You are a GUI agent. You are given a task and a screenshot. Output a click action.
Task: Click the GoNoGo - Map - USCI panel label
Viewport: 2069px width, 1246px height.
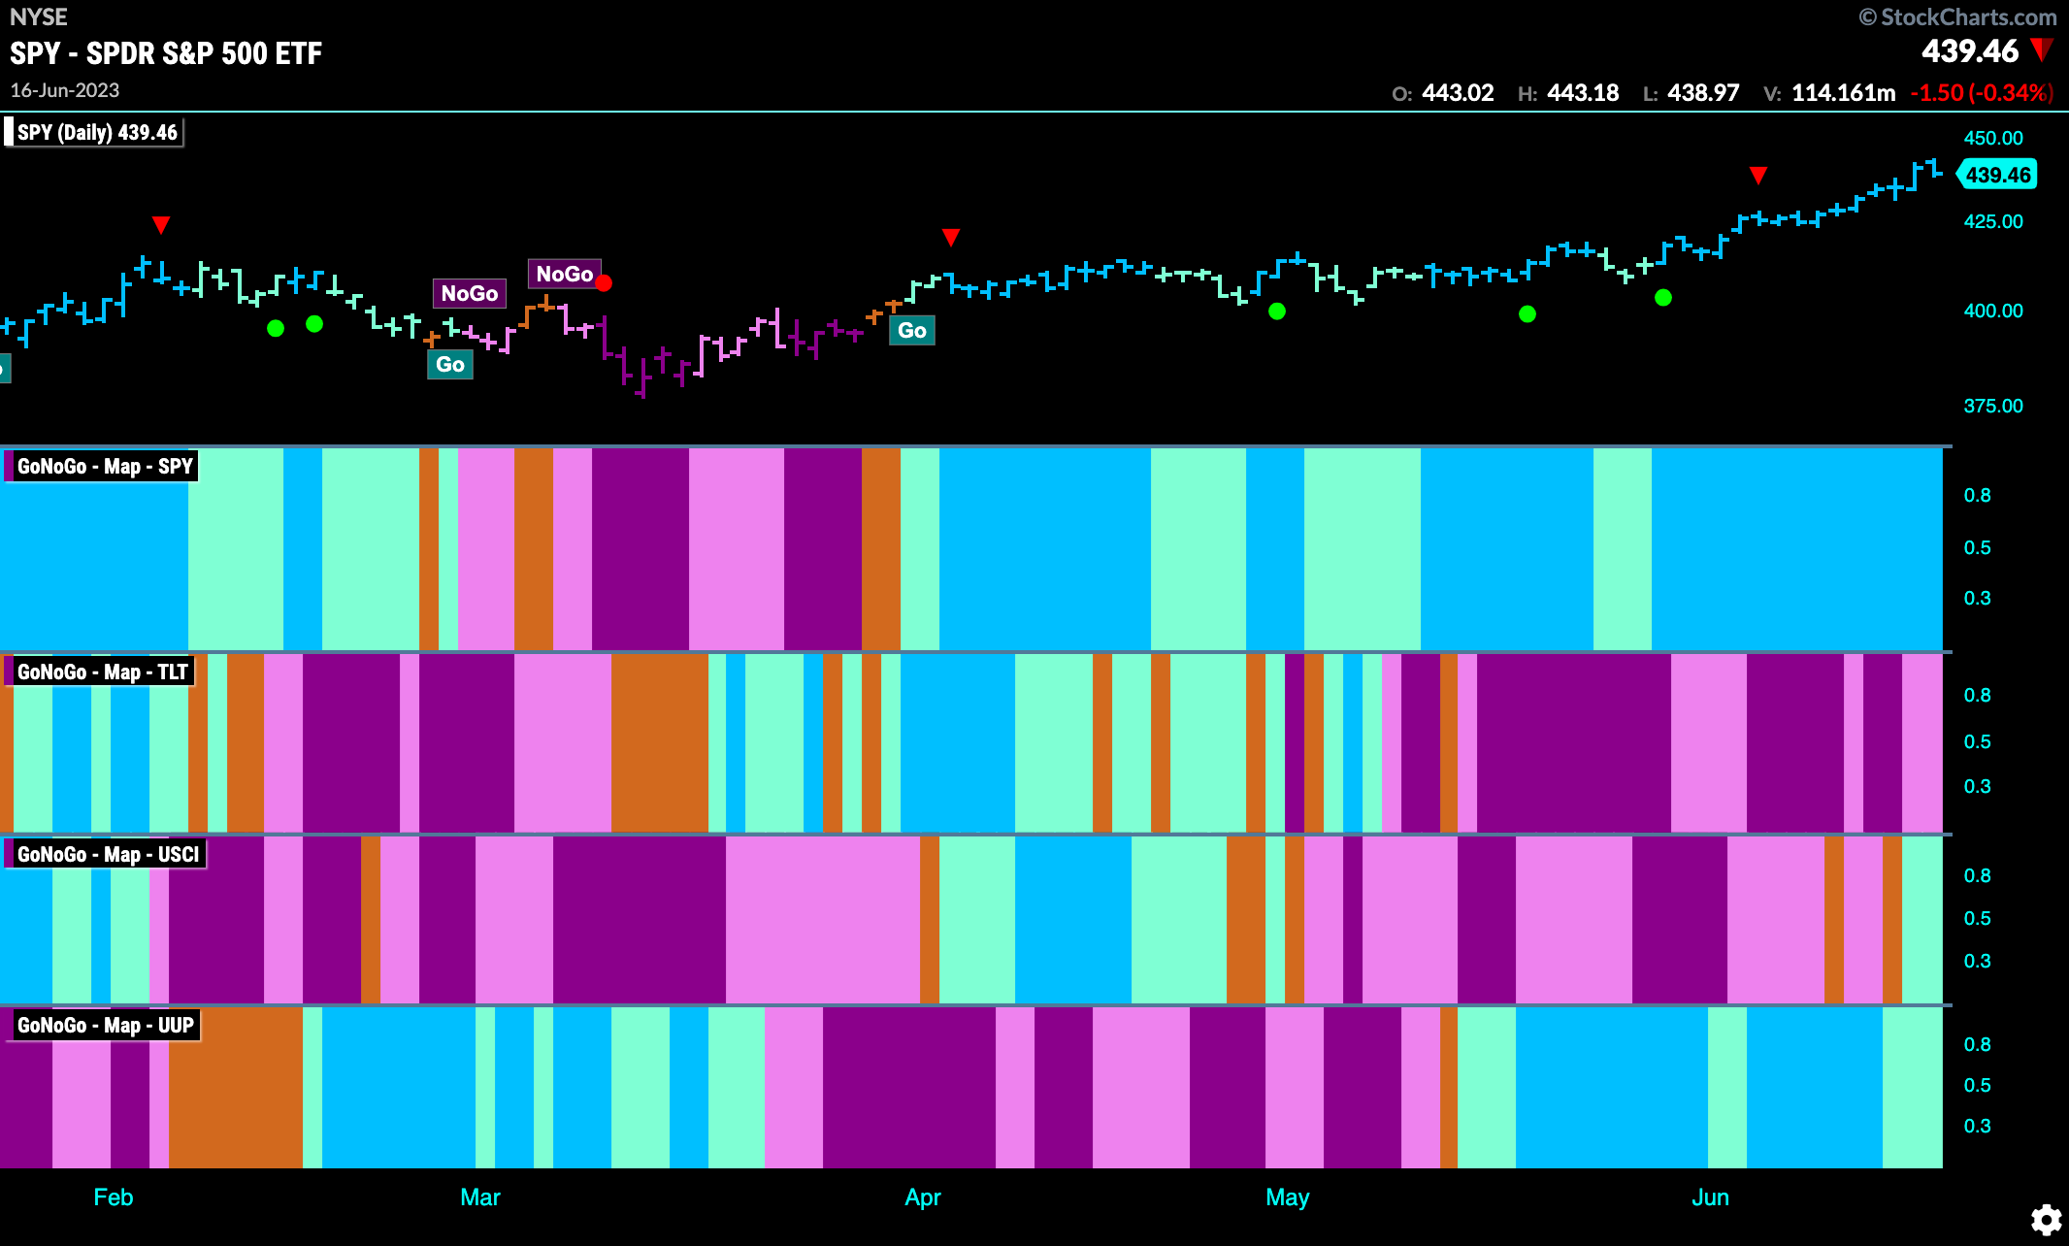107,855
